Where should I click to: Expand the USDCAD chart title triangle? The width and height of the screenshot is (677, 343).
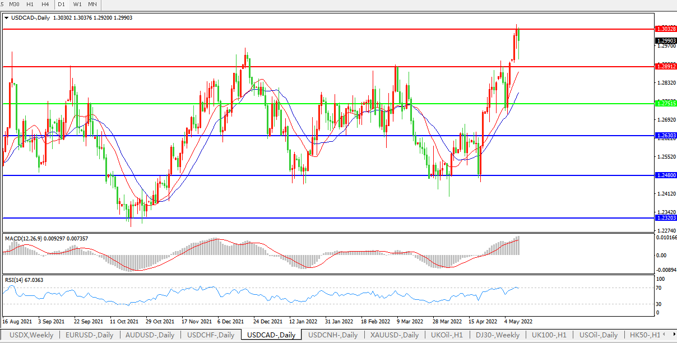click(x=6, y=18)
